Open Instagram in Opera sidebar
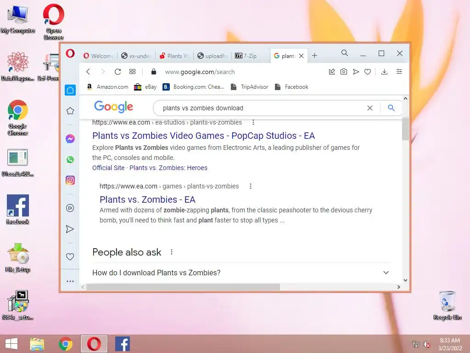470x353 pixels. pyautogui.click(x=70, y=180)
